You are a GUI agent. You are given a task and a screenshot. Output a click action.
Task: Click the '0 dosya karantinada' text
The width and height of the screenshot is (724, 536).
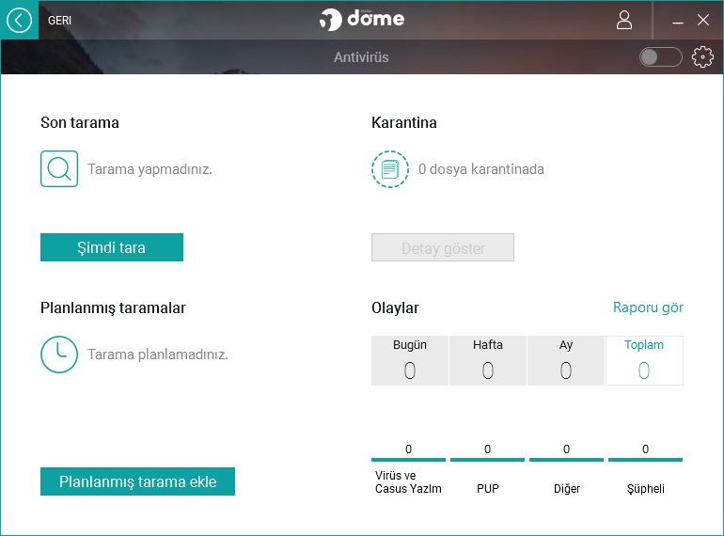481,169
